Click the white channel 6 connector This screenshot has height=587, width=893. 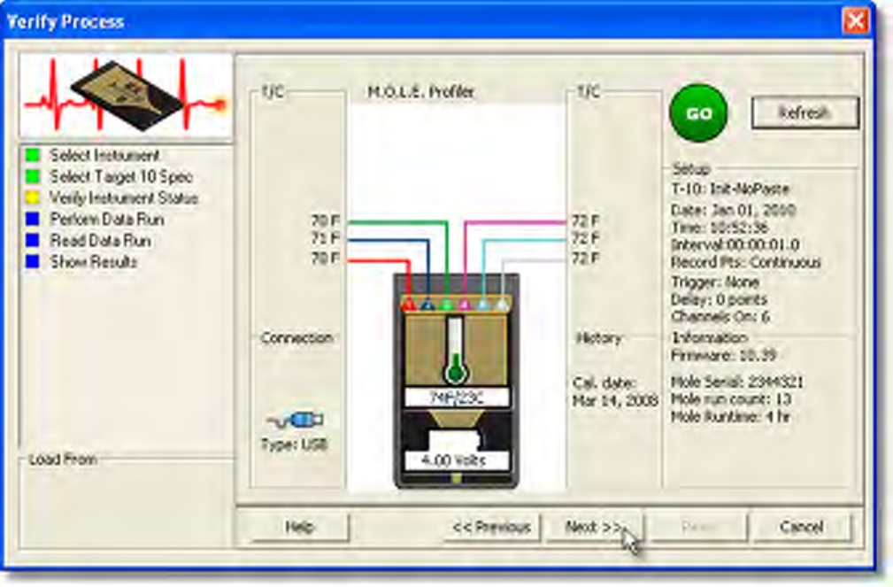(502, 305)
